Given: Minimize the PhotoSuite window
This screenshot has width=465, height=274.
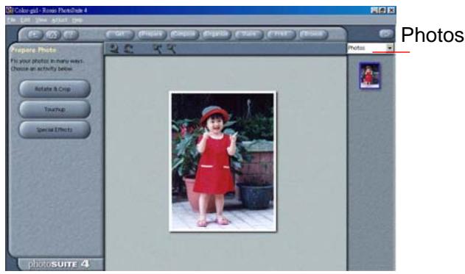Looking at the screenshot, I should click(374, 10).
